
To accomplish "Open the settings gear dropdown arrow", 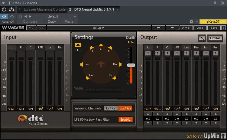I will coord(196,21).
